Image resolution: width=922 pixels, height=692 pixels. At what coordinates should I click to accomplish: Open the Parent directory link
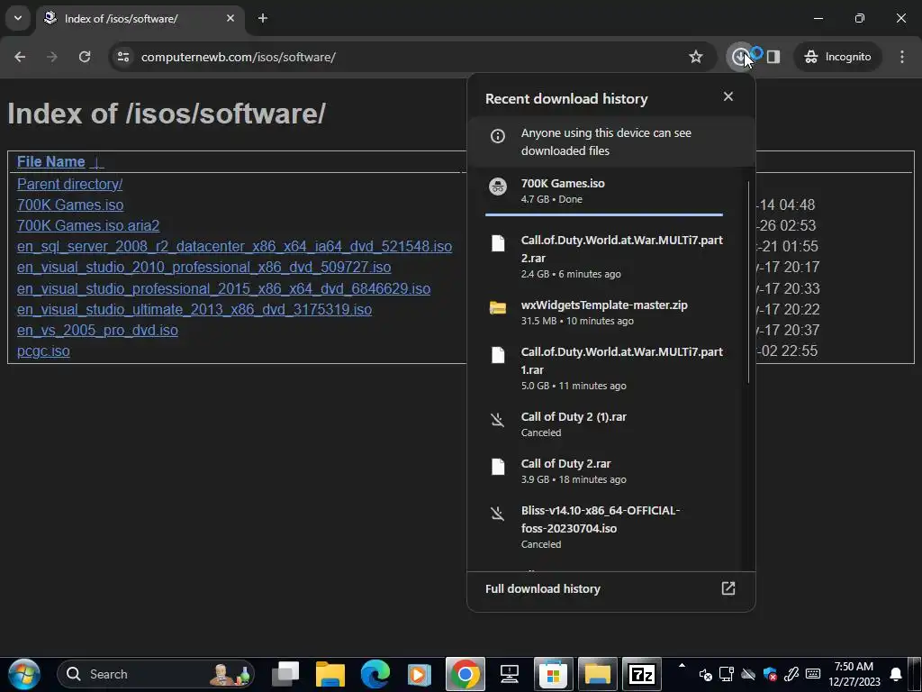(69, 184)
